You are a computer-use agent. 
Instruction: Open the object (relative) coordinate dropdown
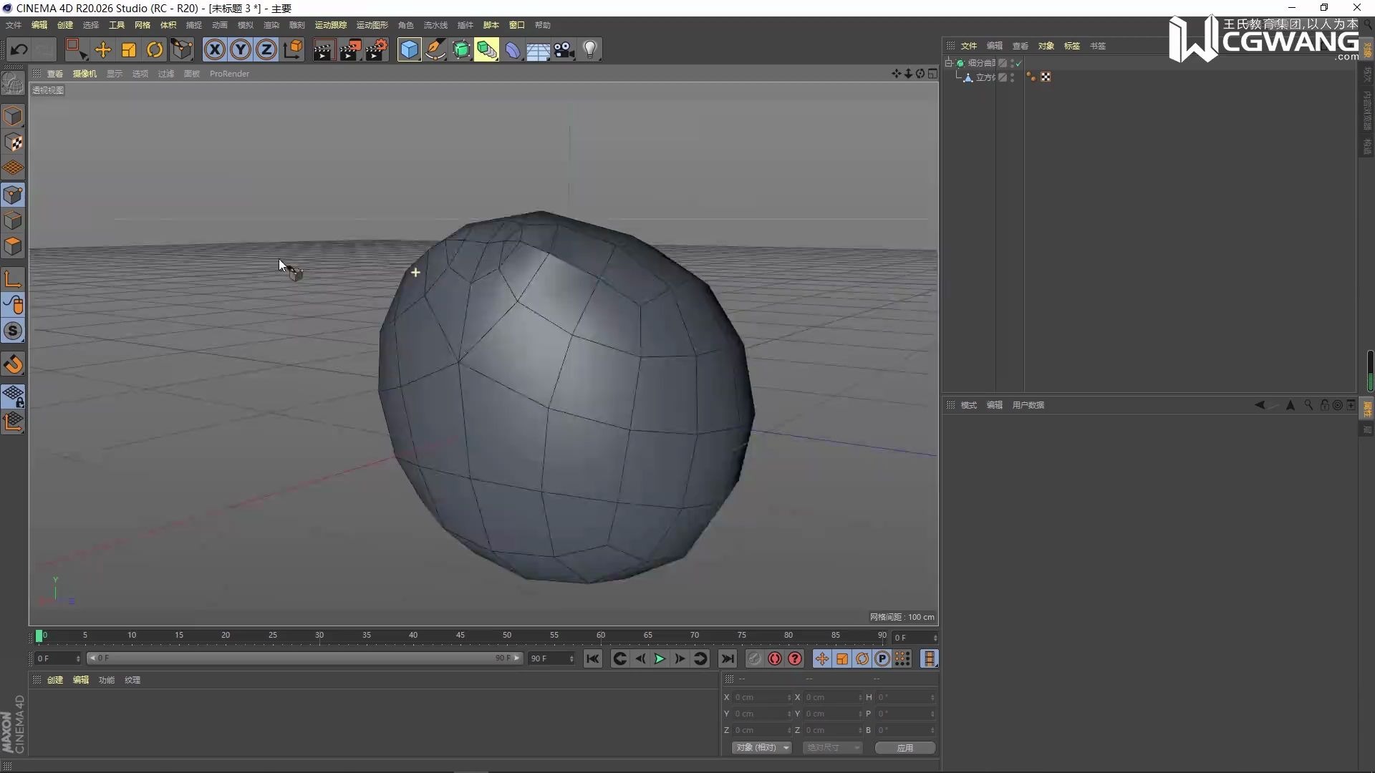click(762, 747)
